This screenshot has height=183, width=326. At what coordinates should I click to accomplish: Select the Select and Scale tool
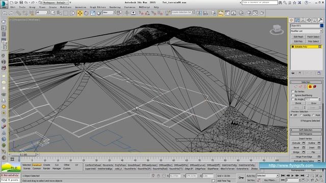(93, 13)
